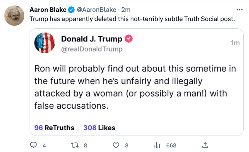249x152 pixels.
Task: Repost this tweet via retweet icon
Action: tap(75, 145)
